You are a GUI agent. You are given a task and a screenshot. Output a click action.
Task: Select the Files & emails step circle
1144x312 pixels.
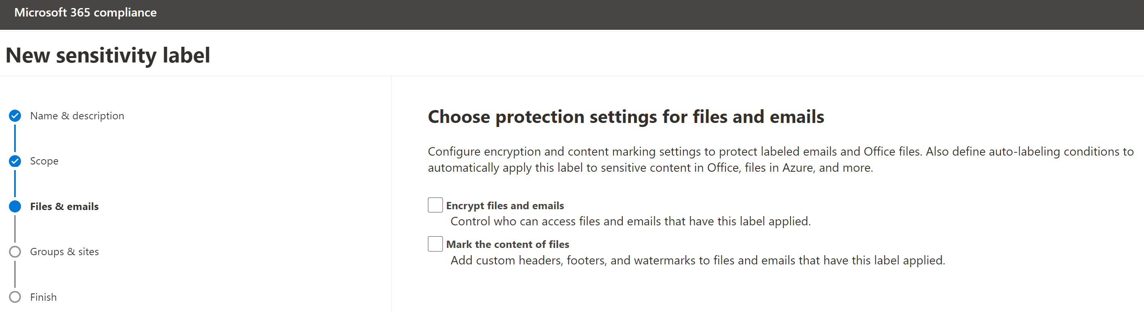coord(15,206)
